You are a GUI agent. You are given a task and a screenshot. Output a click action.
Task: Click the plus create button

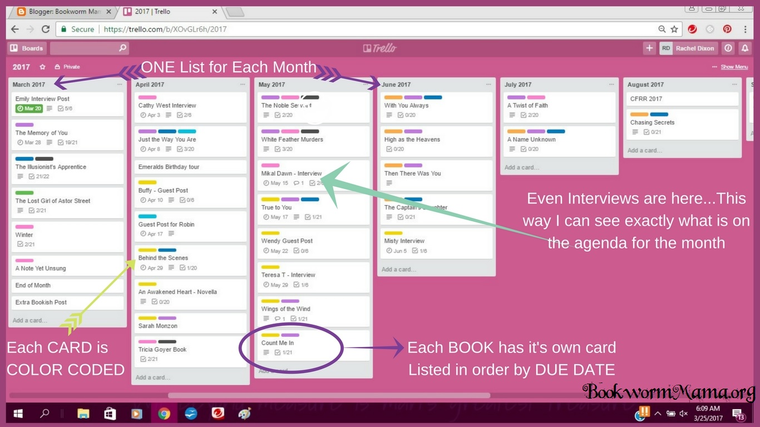tap(649, 48)
